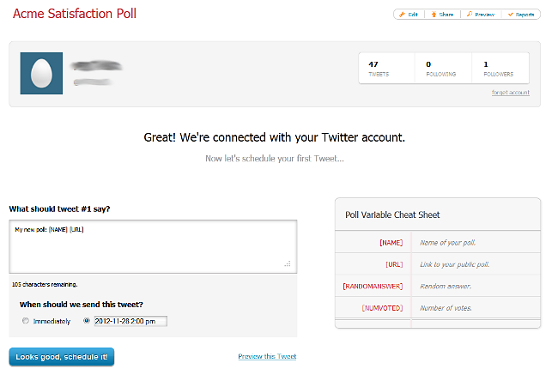This screenshot has width=558, height=387.
Task: Click the 'forget account' link
Action: pyautogui.click(x=510, y=93)
